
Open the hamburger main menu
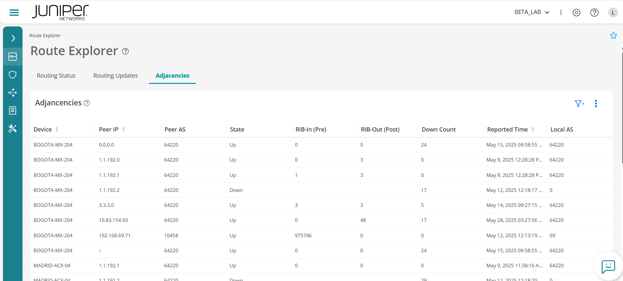[x=14, y=12]
